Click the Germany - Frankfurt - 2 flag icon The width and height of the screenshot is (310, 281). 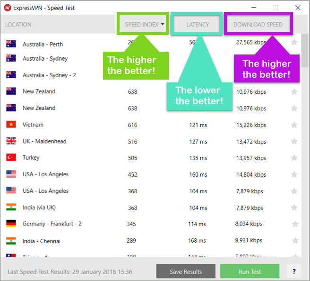11,224
